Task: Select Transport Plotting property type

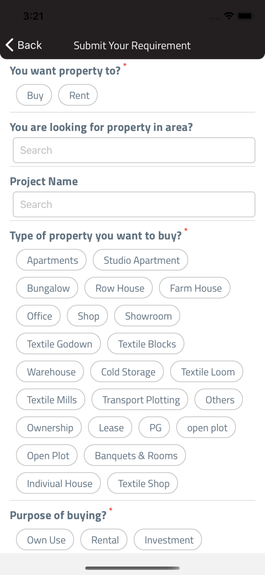Action: [x=140, y=399]
